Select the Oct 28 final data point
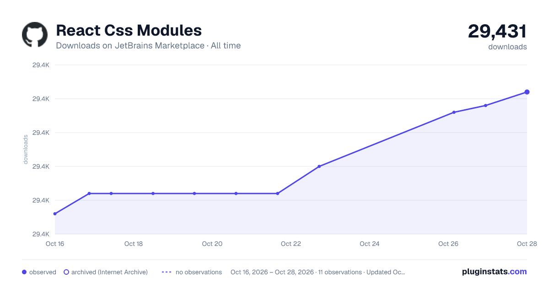 pyautogui.click(x=527, y=92)
